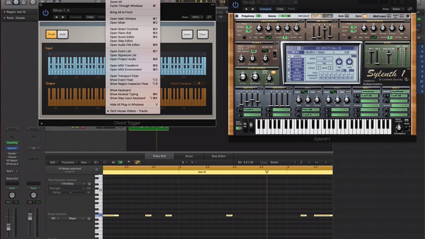
Task: Go to previous preset in Chord Trigger window
Action: pyautogui.click(x=56, y=17)
